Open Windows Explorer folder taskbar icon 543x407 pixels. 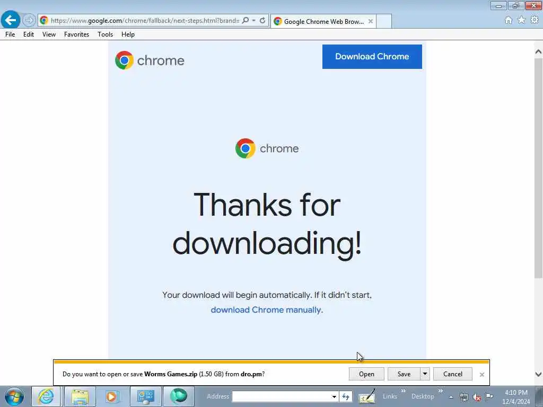80,396
